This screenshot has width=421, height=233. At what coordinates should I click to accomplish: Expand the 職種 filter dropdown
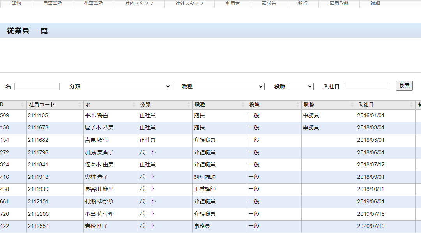click(x=230, y=86)
